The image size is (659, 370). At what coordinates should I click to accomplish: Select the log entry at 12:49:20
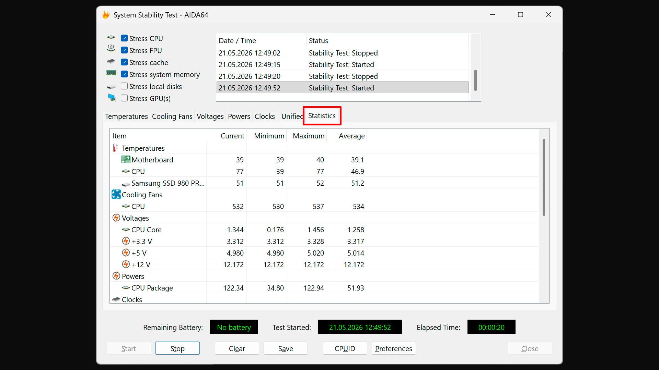342,76
